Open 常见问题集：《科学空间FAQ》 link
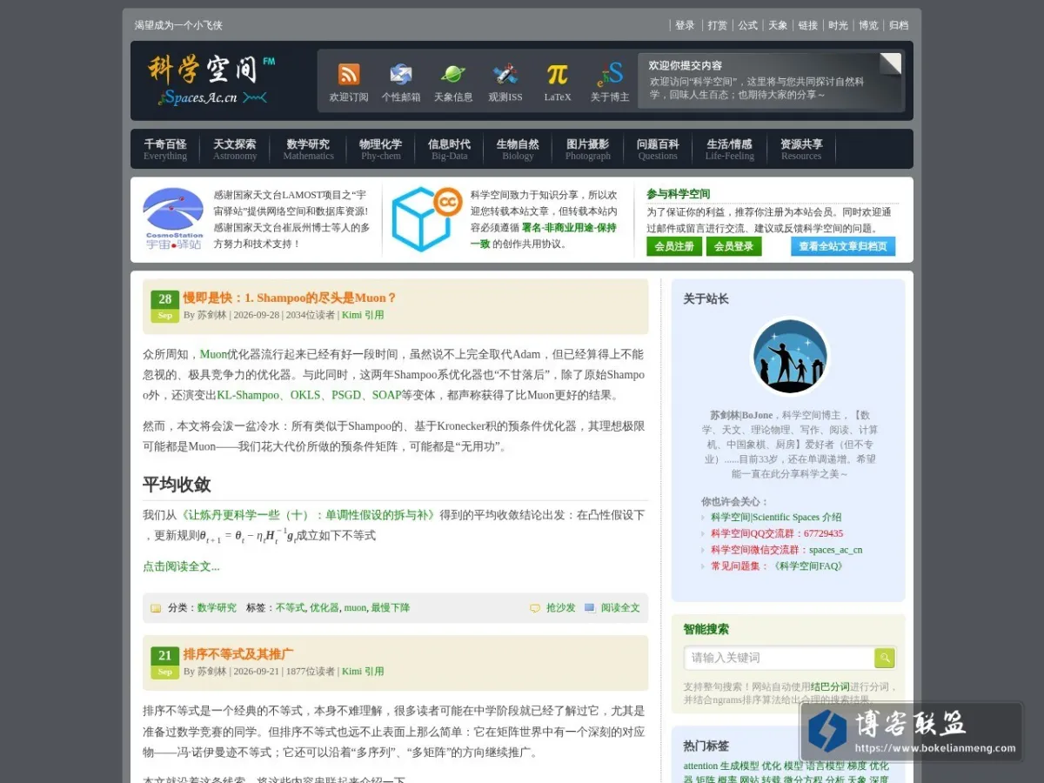The height and width of the screenshot is (783, 1044). click(777, 566)
